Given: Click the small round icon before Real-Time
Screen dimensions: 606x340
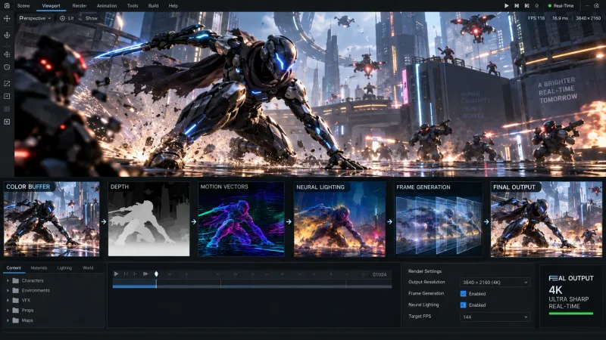Looking at the screenshot, I should 536,6.
